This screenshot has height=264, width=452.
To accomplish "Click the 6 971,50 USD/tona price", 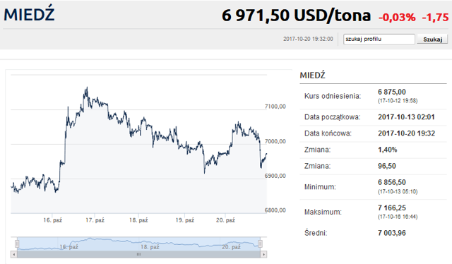I will [296, 16].
